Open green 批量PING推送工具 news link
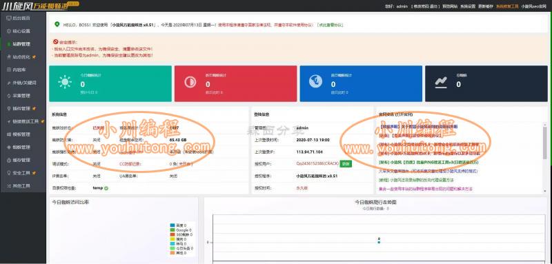This screenshot has height=264, width=552. click(428, 162)
